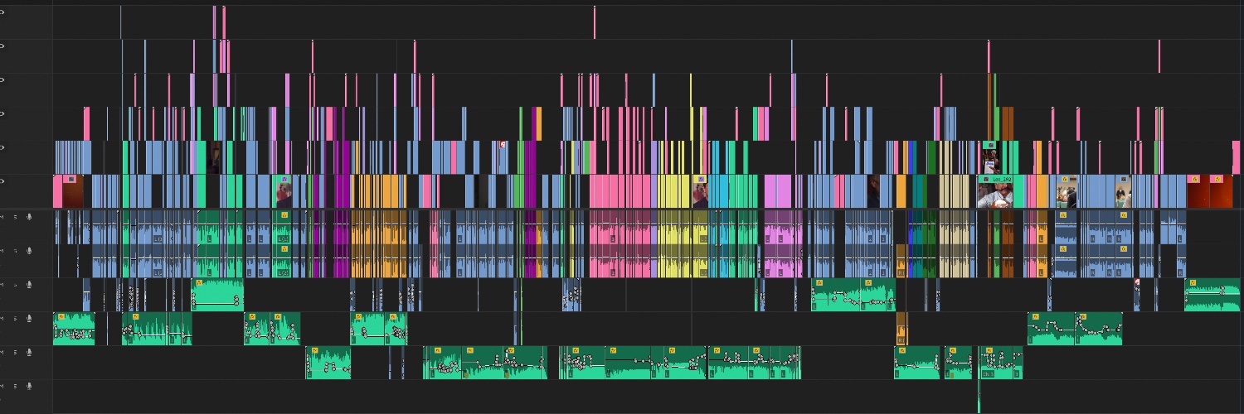This screenshot has height=414, width=1244.
Task: Mute the fifth audio track
Action: [2, 353]
